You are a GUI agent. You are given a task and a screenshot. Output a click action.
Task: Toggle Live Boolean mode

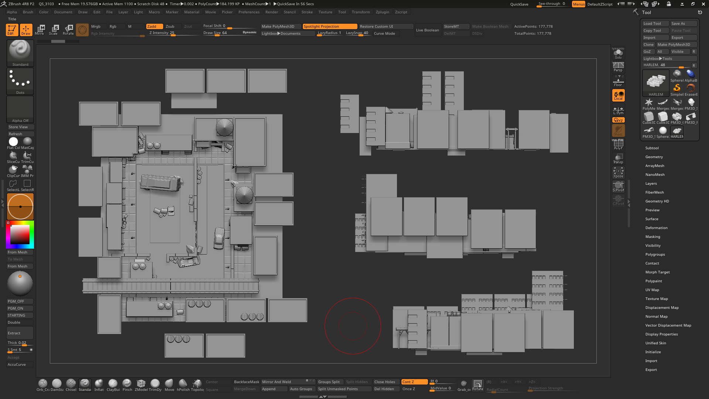pos(428,30)
